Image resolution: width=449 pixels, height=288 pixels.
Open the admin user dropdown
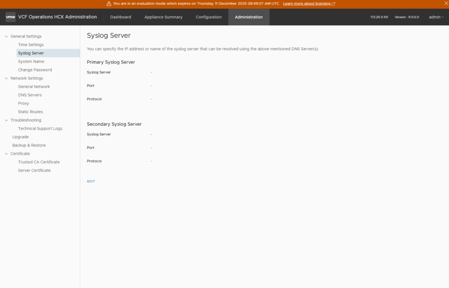tap(436, 17)
